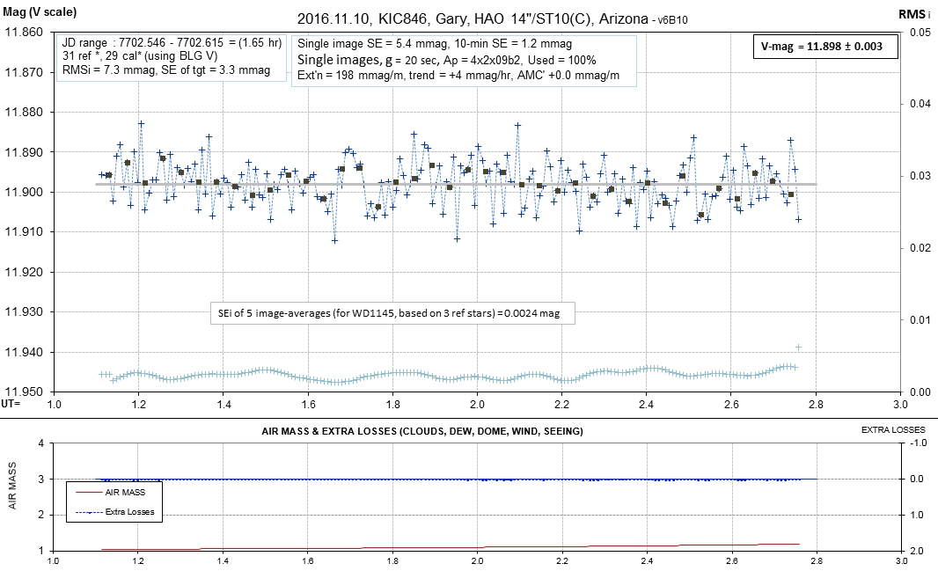This screenshot has height=571, width=938.
Task: Click the 'V-mag = 11.898 ± 0.003' result box
Action: [825, 46]
